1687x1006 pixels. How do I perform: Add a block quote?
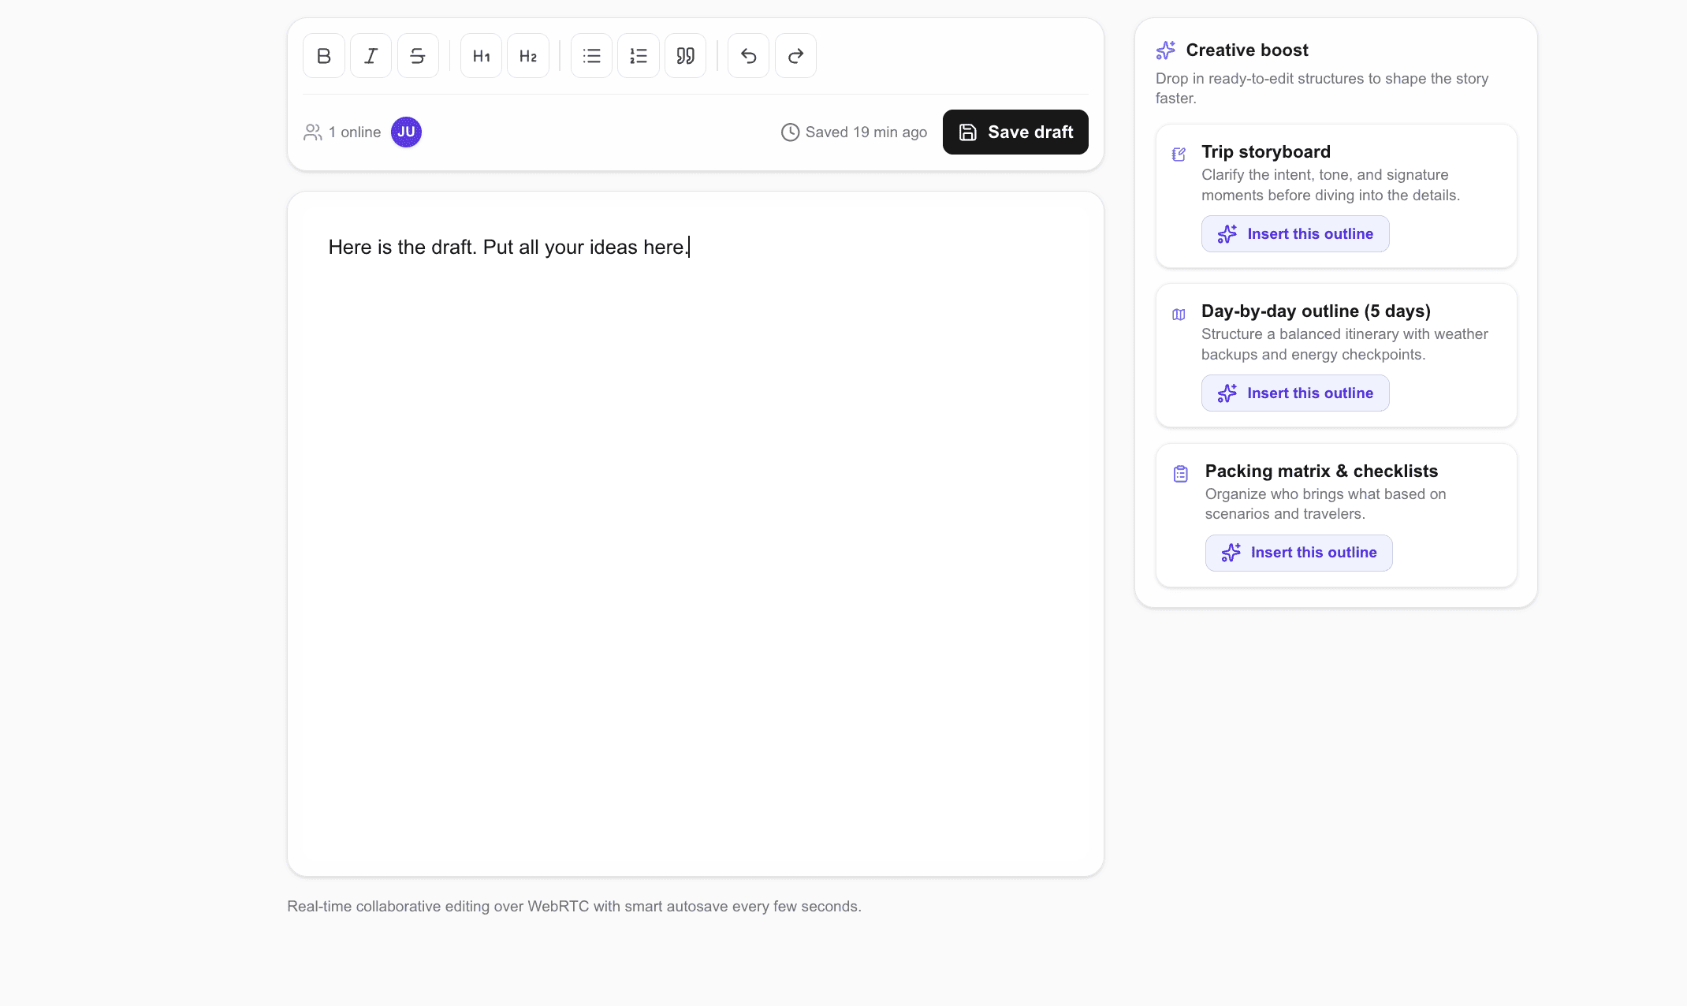685,56
